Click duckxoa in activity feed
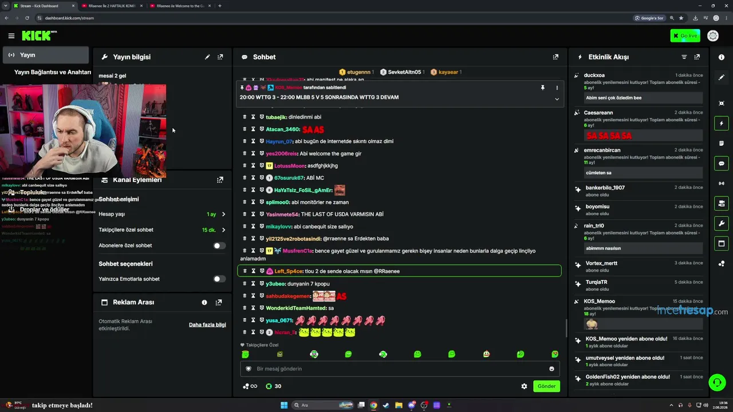733x412 pixels. (x=594, y=76)
